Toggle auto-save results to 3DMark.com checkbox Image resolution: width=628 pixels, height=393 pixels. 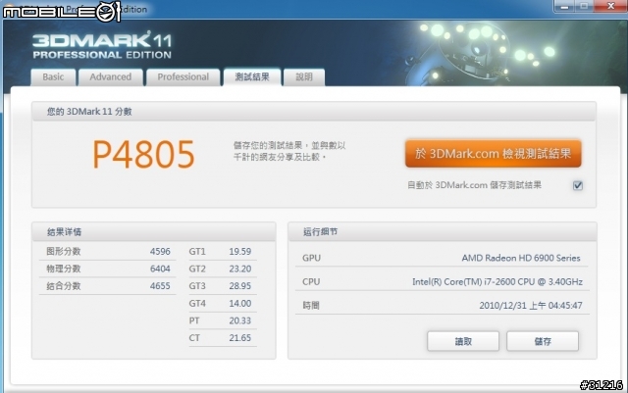[578, 185]
